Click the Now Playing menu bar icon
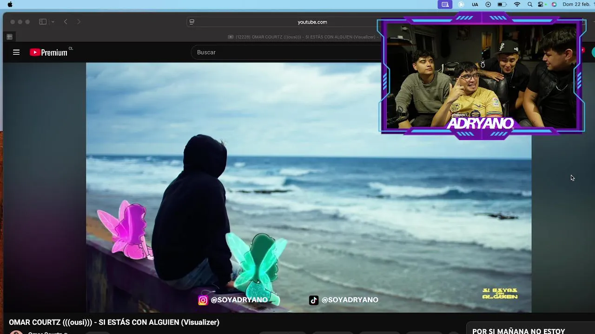The width and height of the screenshot is (595, 334). (488, 4)
